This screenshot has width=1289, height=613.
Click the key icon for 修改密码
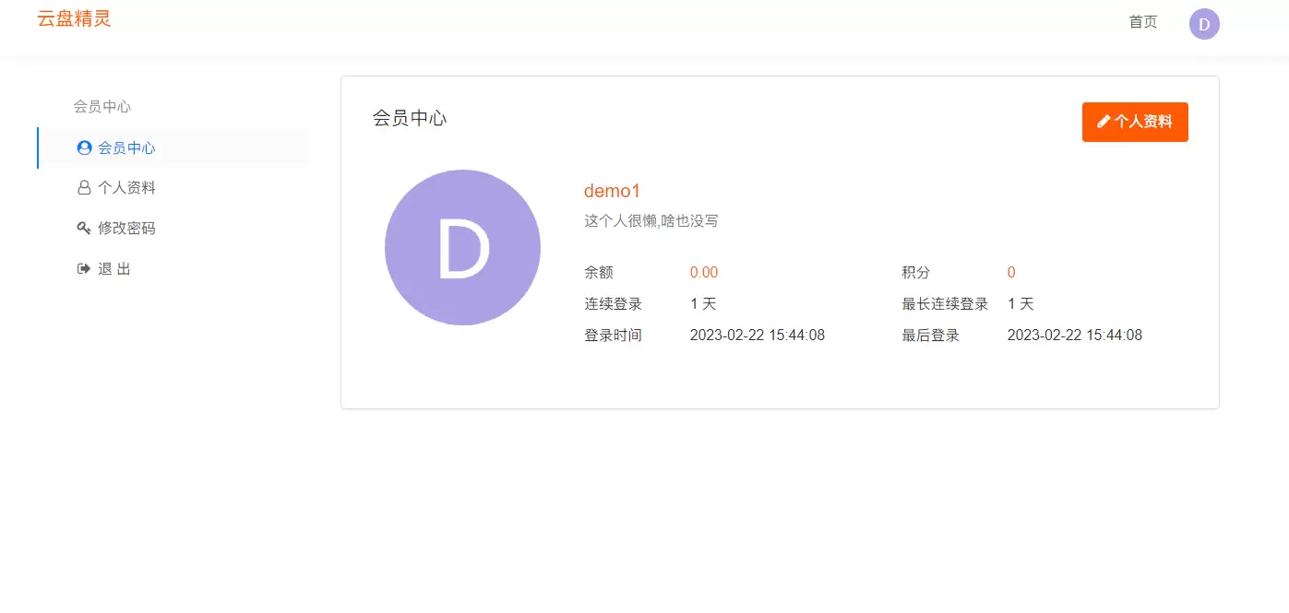click(84, 229)
